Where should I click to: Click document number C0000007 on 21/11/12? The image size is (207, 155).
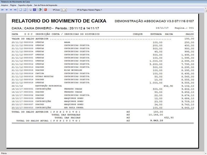(x=28, y=55)
